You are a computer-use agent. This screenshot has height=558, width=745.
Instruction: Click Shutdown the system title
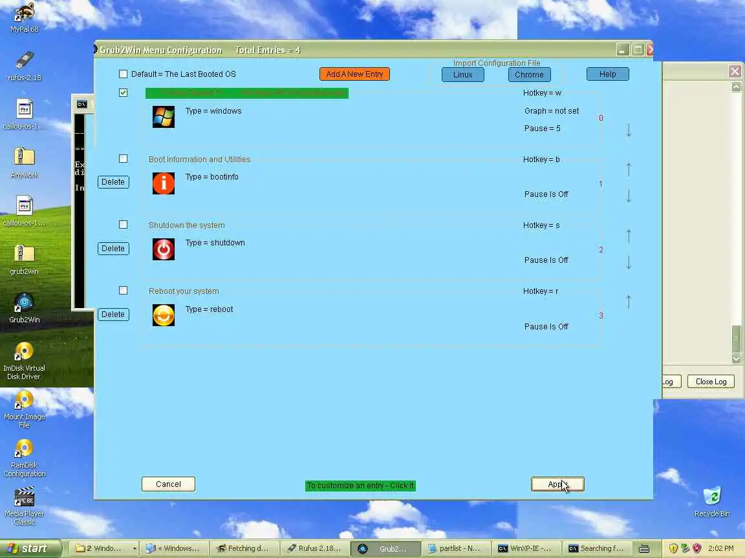(x=187, y=225)
